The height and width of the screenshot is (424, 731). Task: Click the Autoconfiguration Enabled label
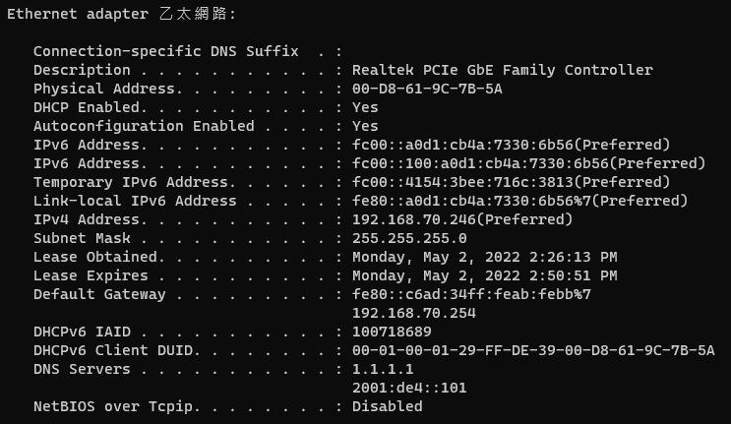coord(144,126)
